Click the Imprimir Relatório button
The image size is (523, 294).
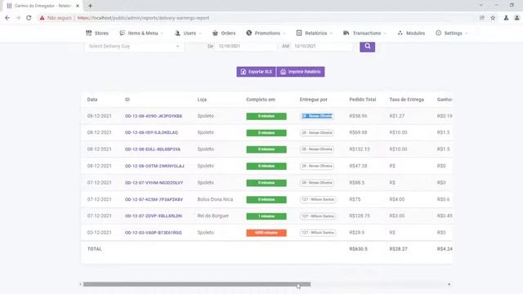(301, 72)
